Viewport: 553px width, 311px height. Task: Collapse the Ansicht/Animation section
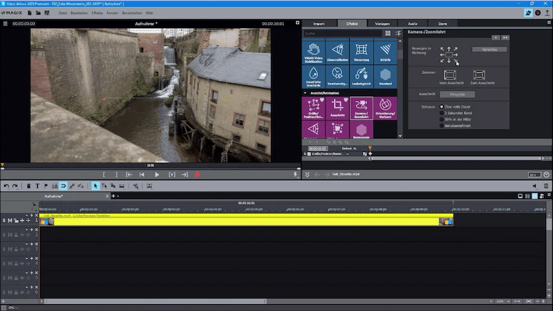(305, 93)
